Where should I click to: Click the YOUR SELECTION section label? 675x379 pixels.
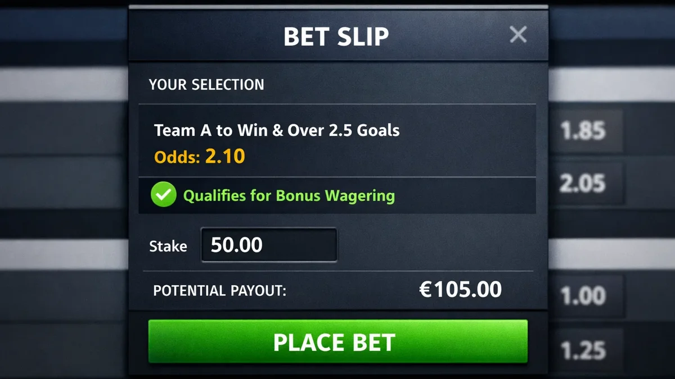206,85
